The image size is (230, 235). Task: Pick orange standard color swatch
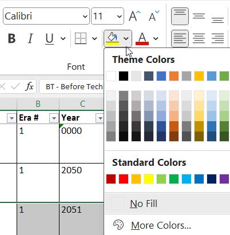136,179
